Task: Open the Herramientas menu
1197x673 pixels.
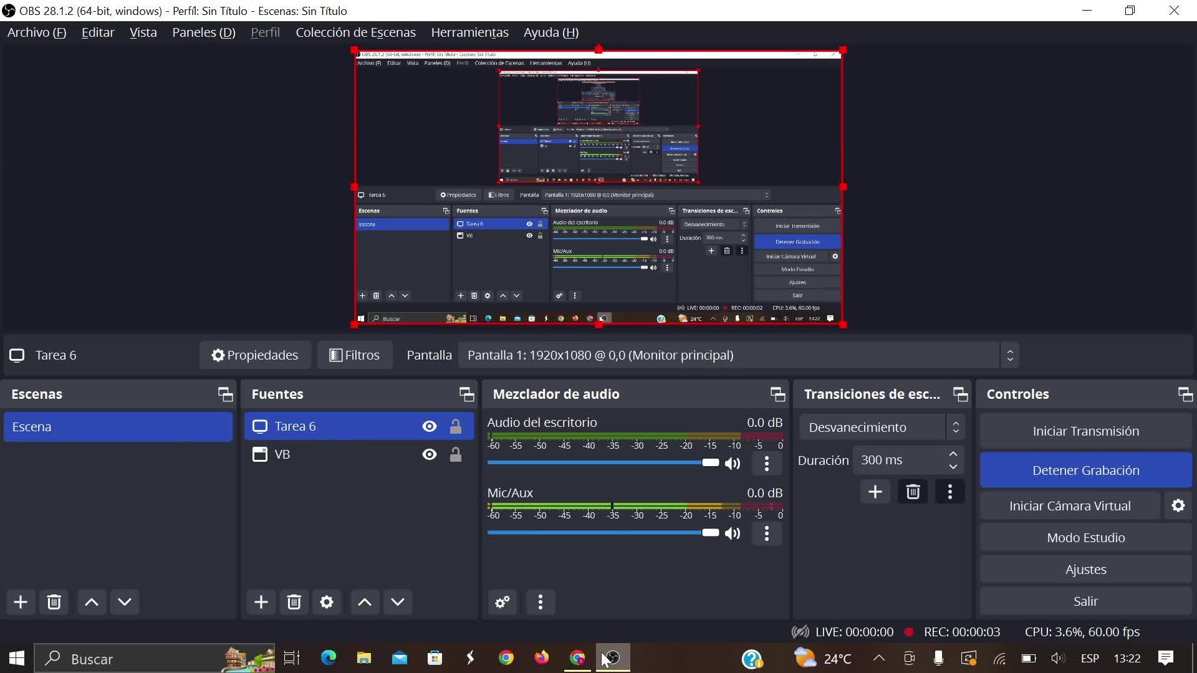Action: tap(469, 32)
